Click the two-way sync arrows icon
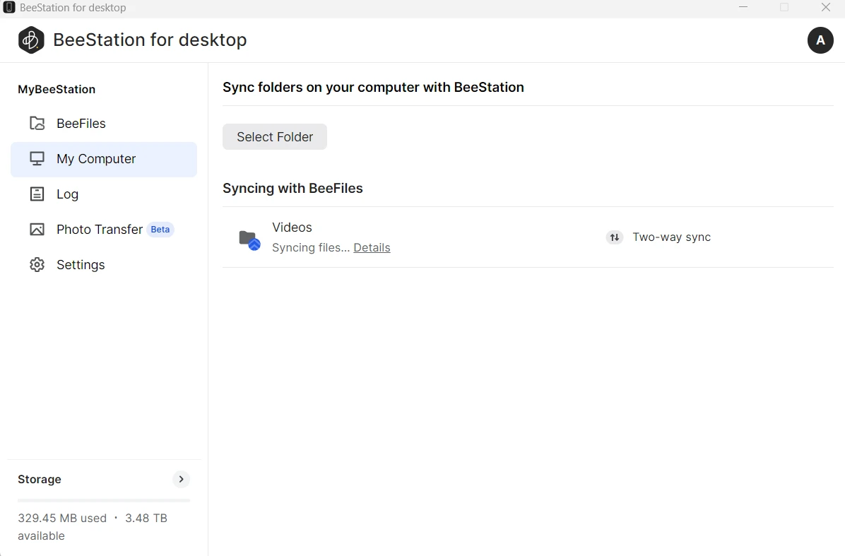The image size is (845, 556). point(615,237)
